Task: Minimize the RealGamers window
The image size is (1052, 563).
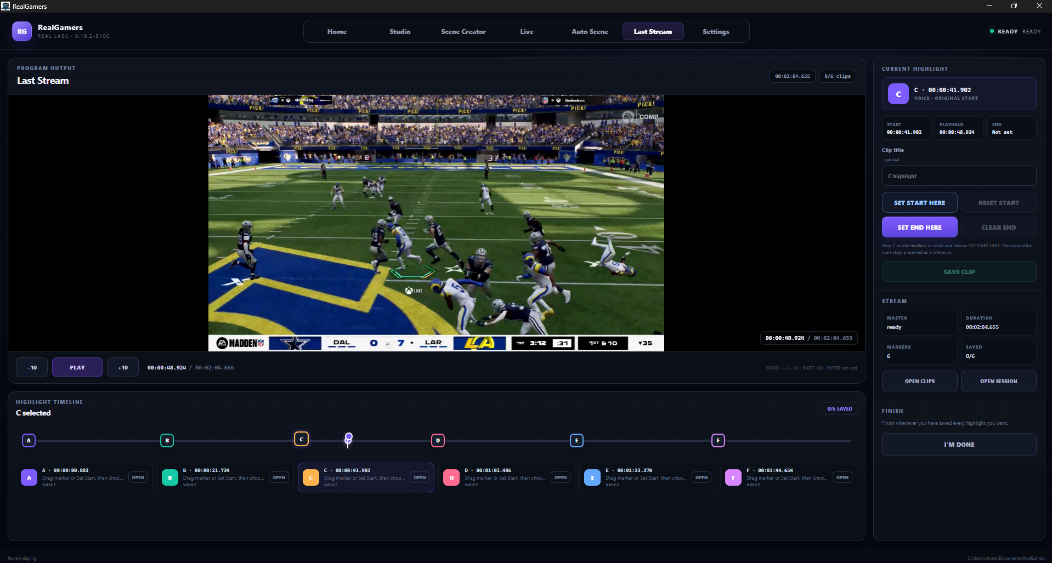Action: [x=989, y=6]
